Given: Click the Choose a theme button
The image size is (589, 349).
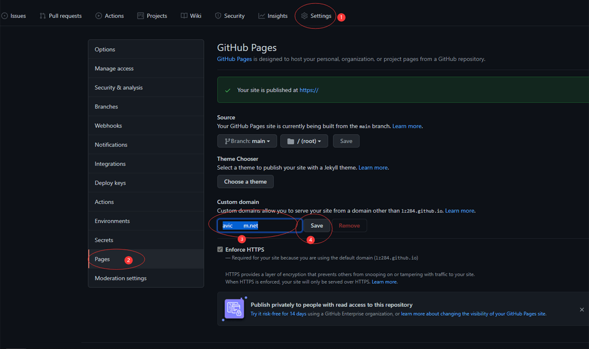Looking at the screenshot, I should (245, 182).
